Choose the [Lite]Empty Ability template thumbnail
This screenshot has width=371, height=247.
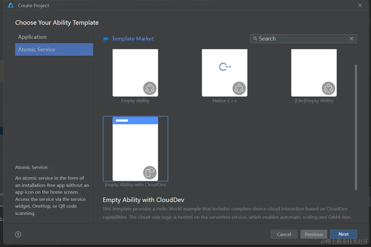[314, 73]
